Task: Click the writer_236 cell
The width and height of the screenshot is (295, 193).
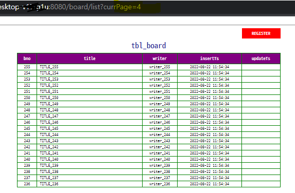Action: (x=160, y=184)
